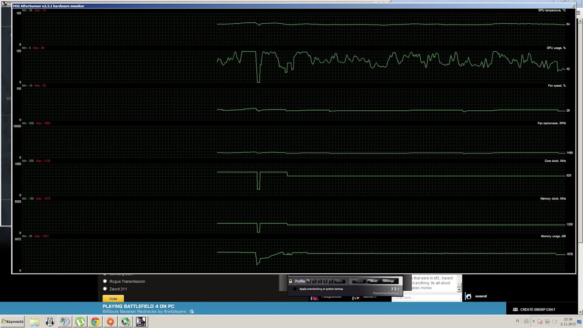
Task: Click the keyboard icon in the tray
Action: point(526,322)
